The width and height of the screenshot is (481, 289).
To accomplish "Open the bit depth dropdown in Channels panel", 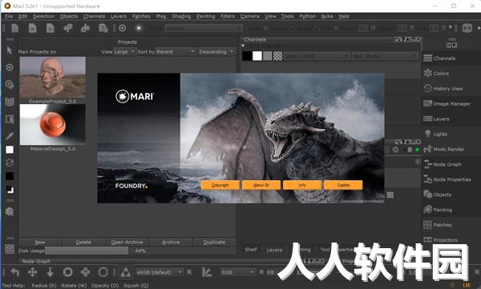I will coord(385,56).
